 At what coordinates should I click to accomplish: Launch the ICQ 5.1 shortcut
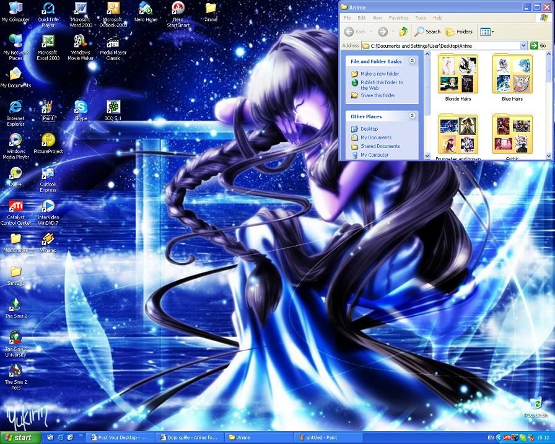(x=113, y=111)
